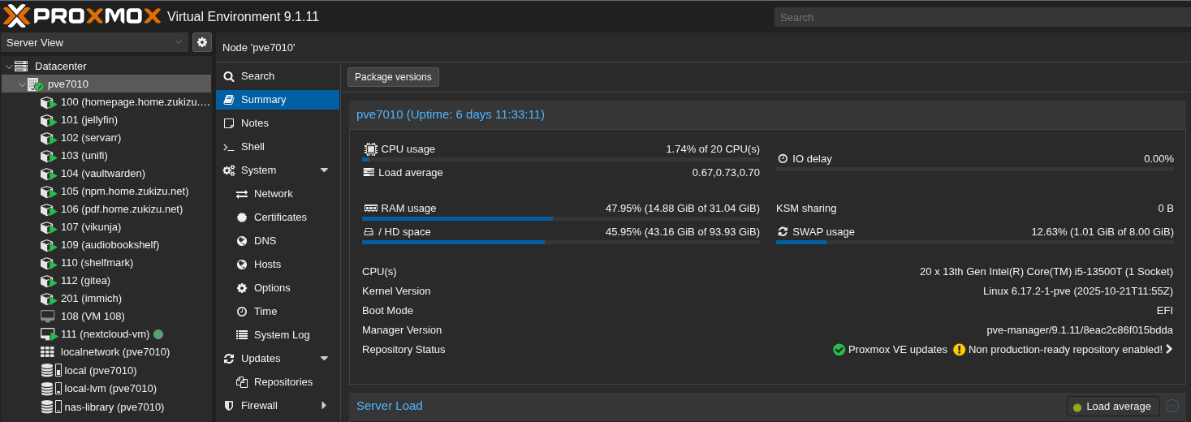Click the gear icon beside Server View

click(x=202, y=42)
